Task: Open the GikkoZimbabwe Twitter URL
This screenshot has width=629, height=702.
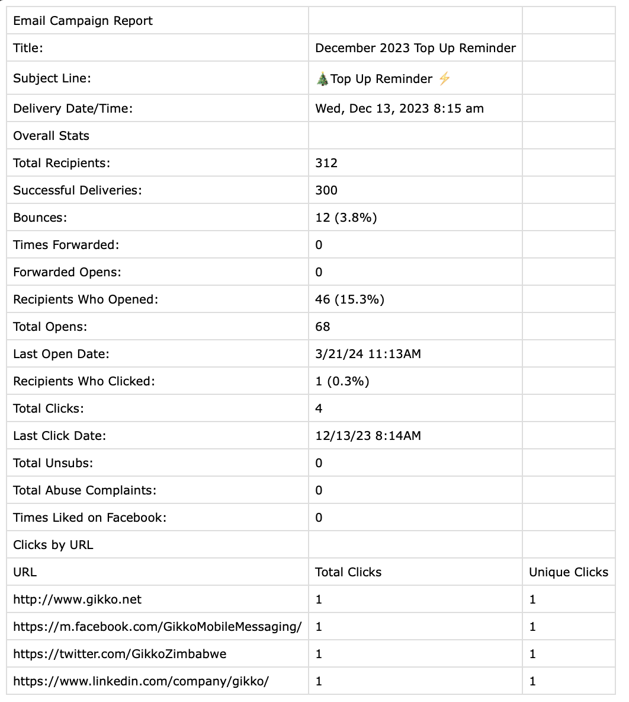Action: (x=120, y=654)
